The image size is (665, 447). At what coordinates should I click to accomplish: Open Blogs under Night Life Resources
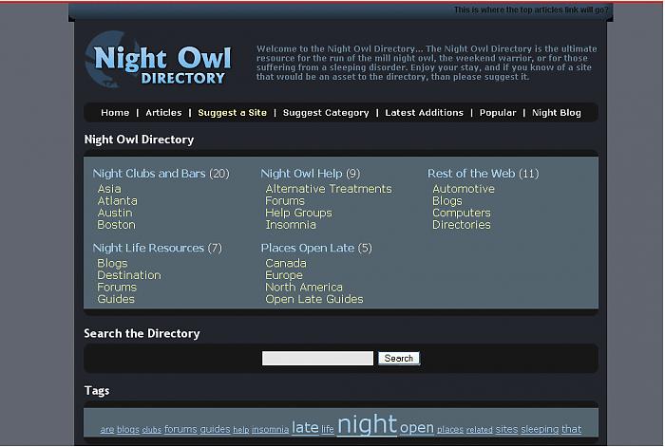[x=112, y=264]
